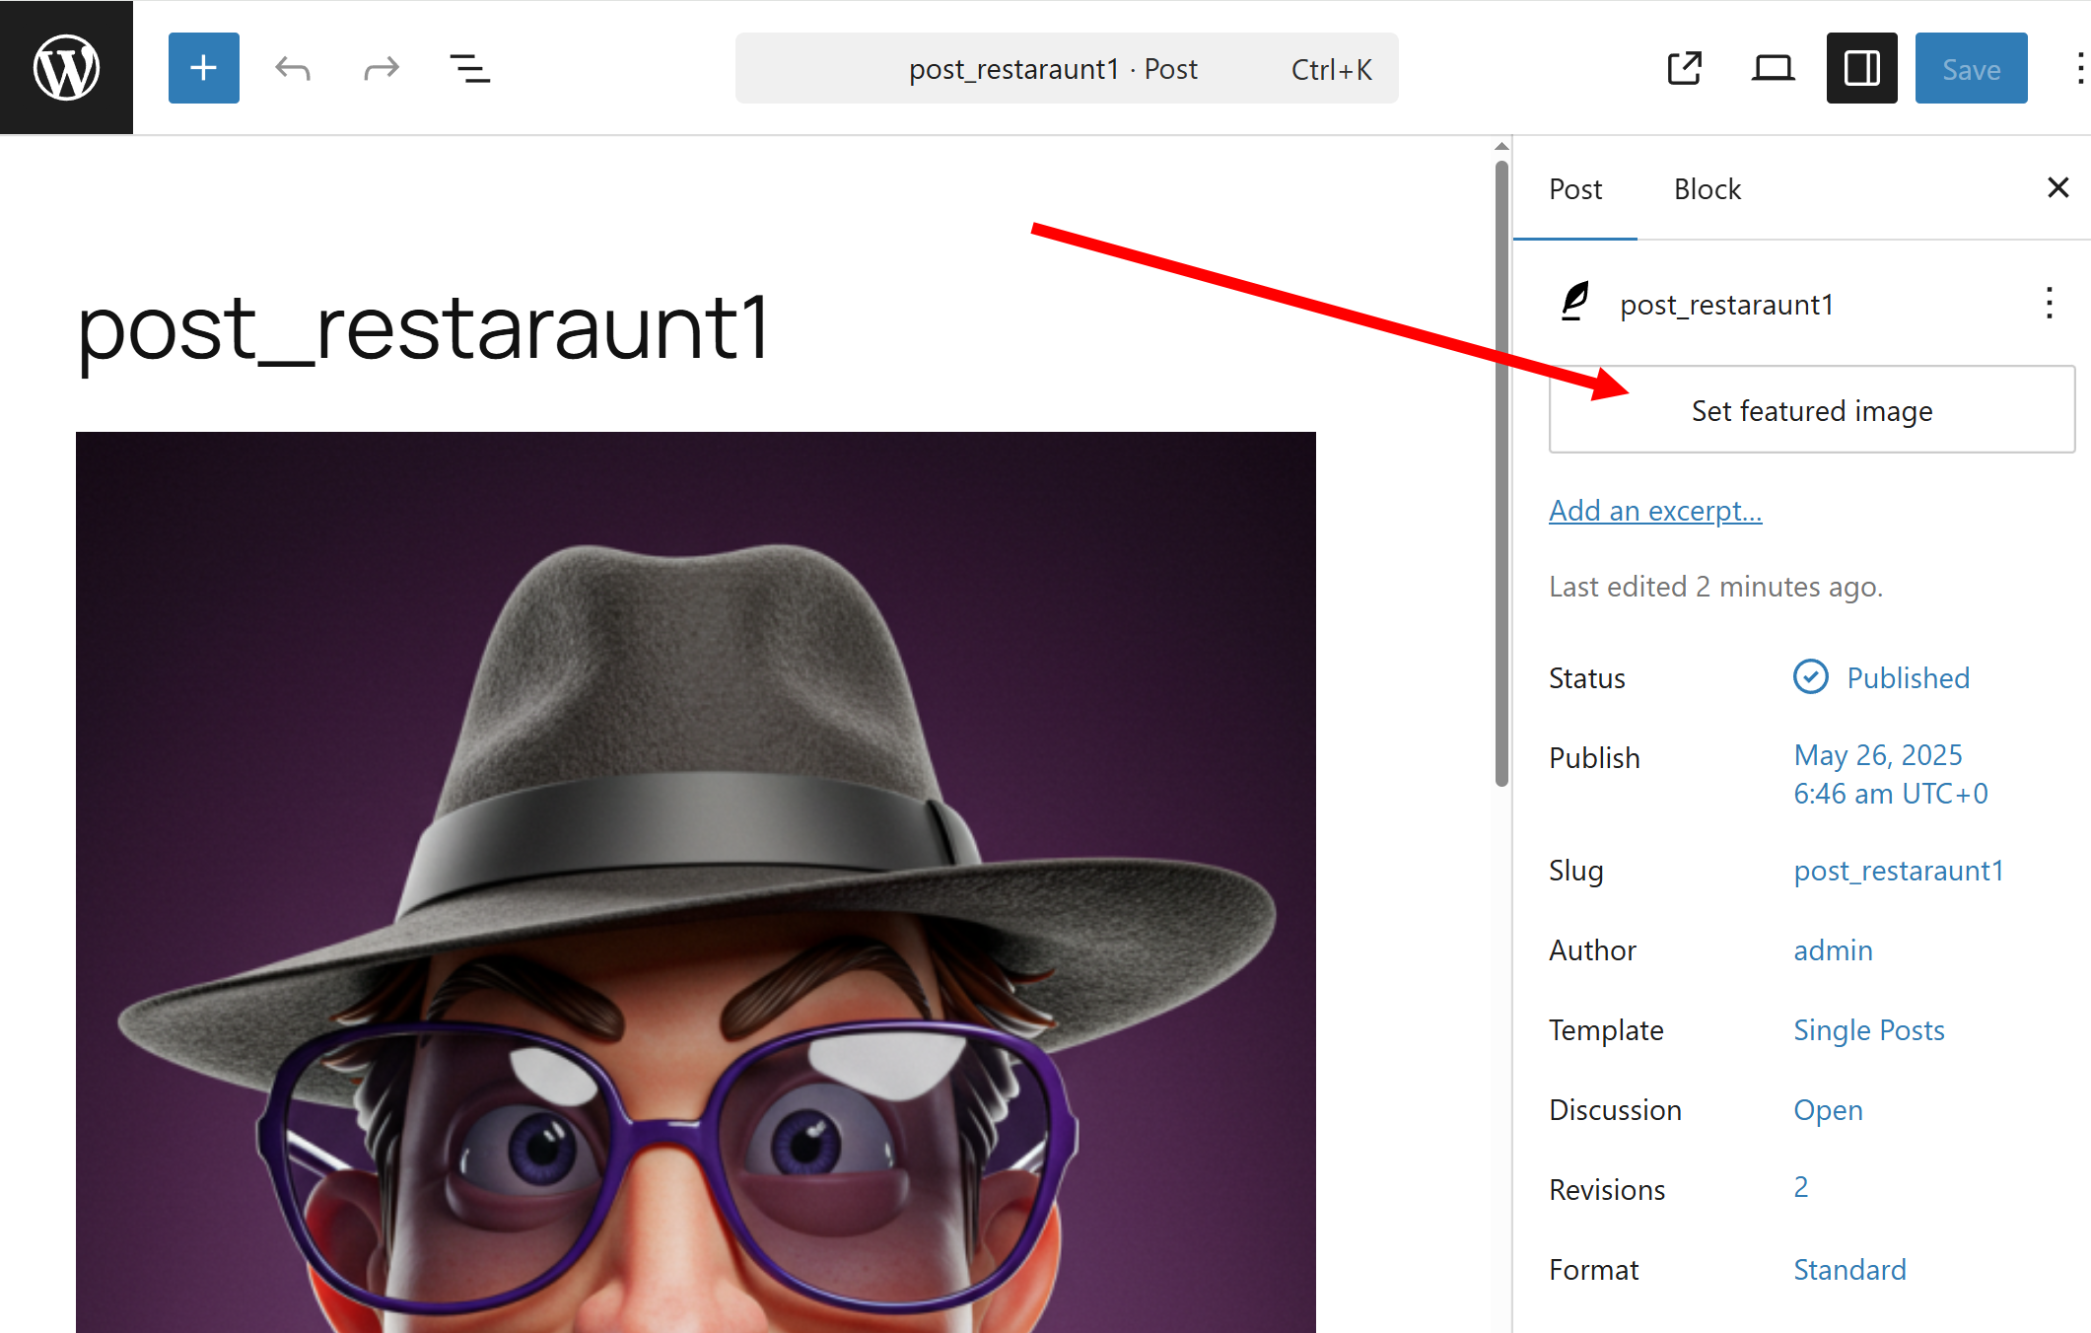This screenshot has height=1333, width=2091.
Task: Click the View Post external link icon
Action: tap(1684, 68)
